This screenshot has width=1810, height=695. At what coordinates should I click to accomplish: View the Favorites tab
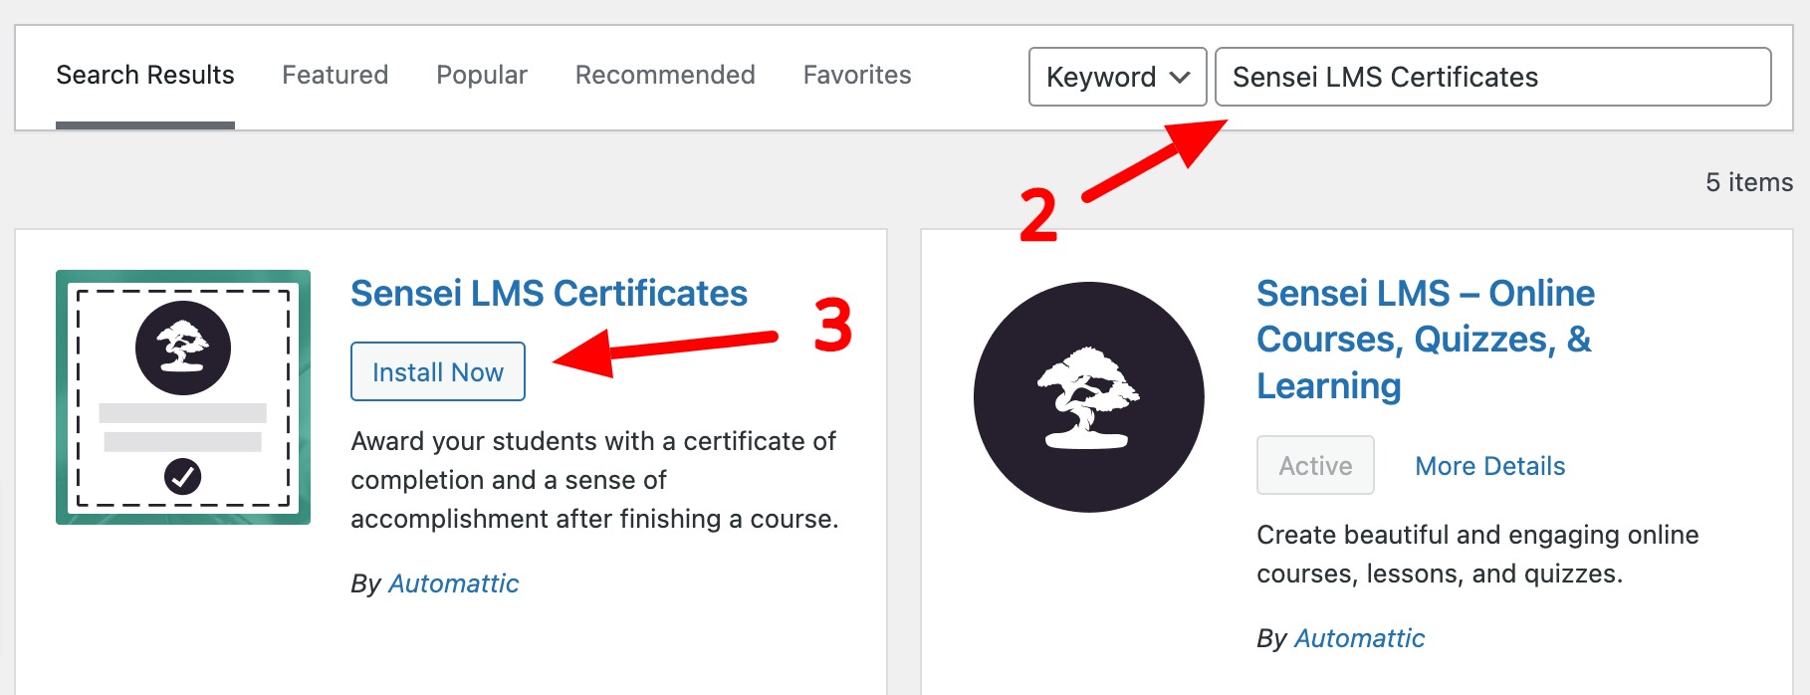click(857, 75)
